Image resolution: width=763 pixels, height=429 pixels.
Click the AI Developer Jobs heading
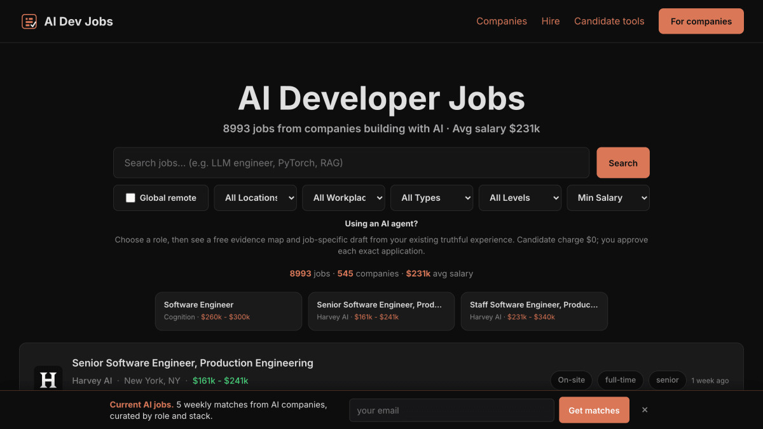381,99
